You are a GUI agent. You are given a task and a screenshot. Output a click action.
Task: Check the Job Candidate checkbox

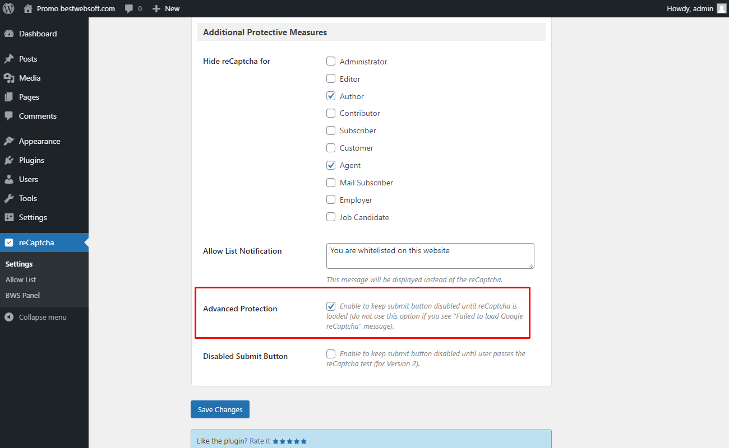331,217
